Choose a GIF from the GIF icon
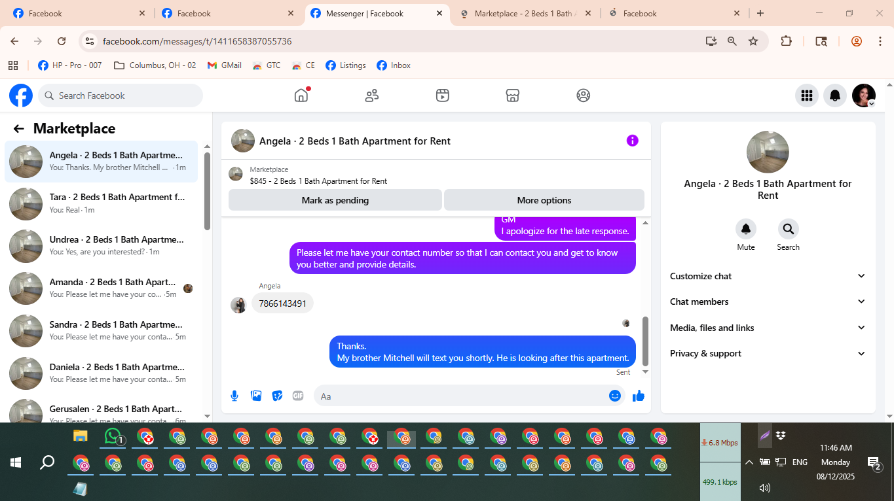Image resolution: width=894 pixels, height=501 pixels. click(x=298, y=396)
